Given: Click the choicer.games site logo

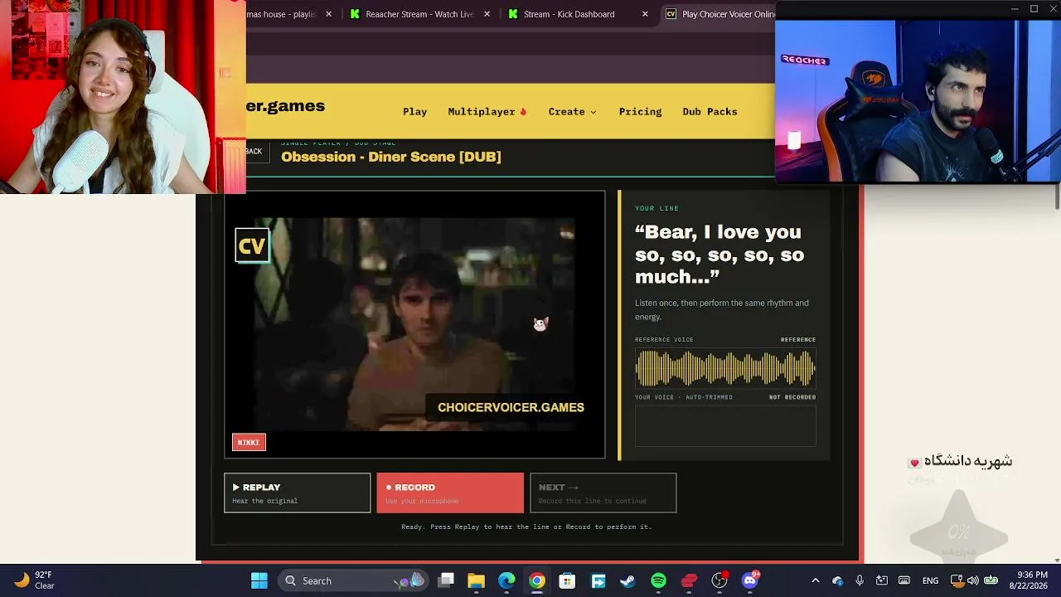Looking at the screenshot, I should pos(285,106).
